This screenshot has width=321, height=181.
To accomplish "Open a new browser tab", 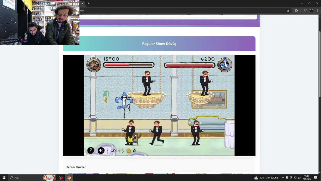I will pos(89,3).
